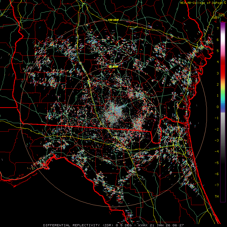This screenshot has height=227, width=227.
Task: Click the Differential Reflectivity (ZDR) caption at bottom
Action: click(113, 225)
